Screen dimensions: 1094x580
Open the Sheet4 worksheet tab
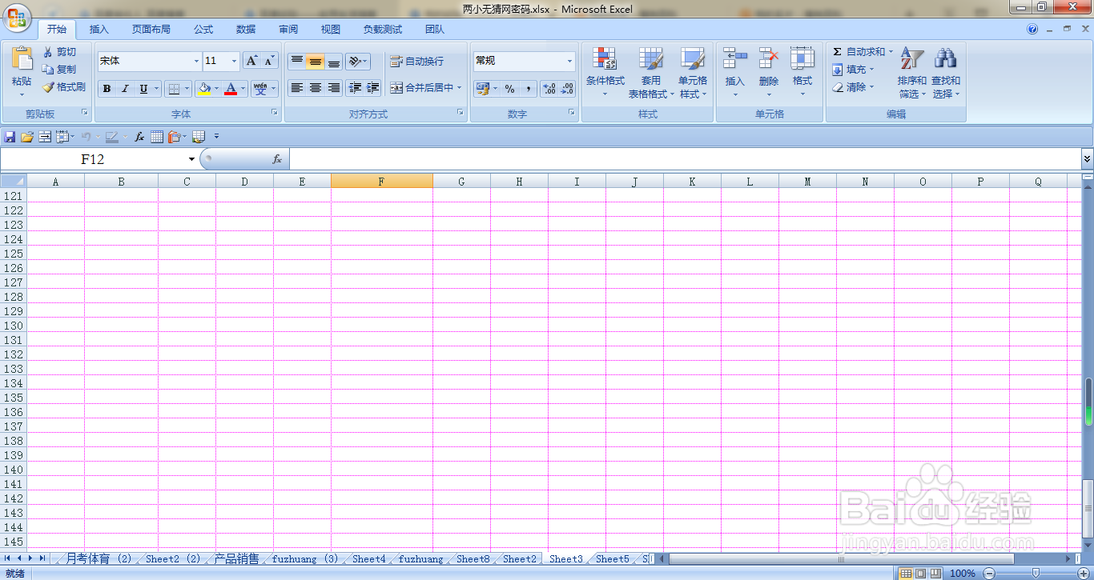point(369,559)
